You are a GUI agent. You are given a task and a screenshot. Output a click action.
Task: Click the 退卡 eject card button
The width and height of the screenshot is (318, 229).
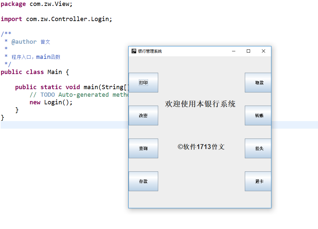pyautogui.click(x=258, y=181)
